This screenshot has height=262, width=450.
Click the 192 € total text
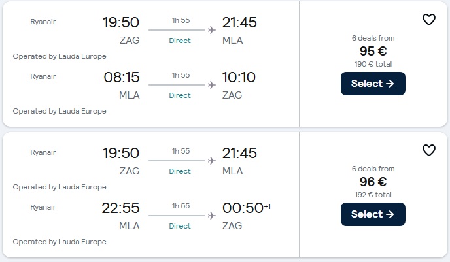click(x=373, y=195)
